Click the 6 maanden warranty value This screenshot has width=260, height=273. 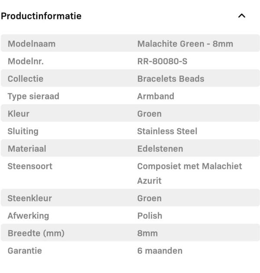coord(159,251)
